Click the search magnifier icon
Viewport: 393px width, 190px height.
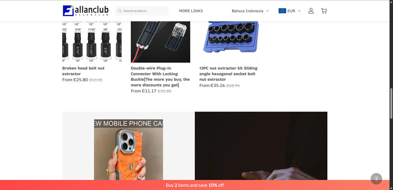coord(120,11)
